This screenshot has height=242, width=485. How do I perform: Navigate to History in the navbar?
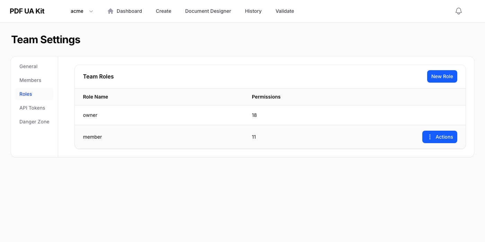(x=253, y=11)
